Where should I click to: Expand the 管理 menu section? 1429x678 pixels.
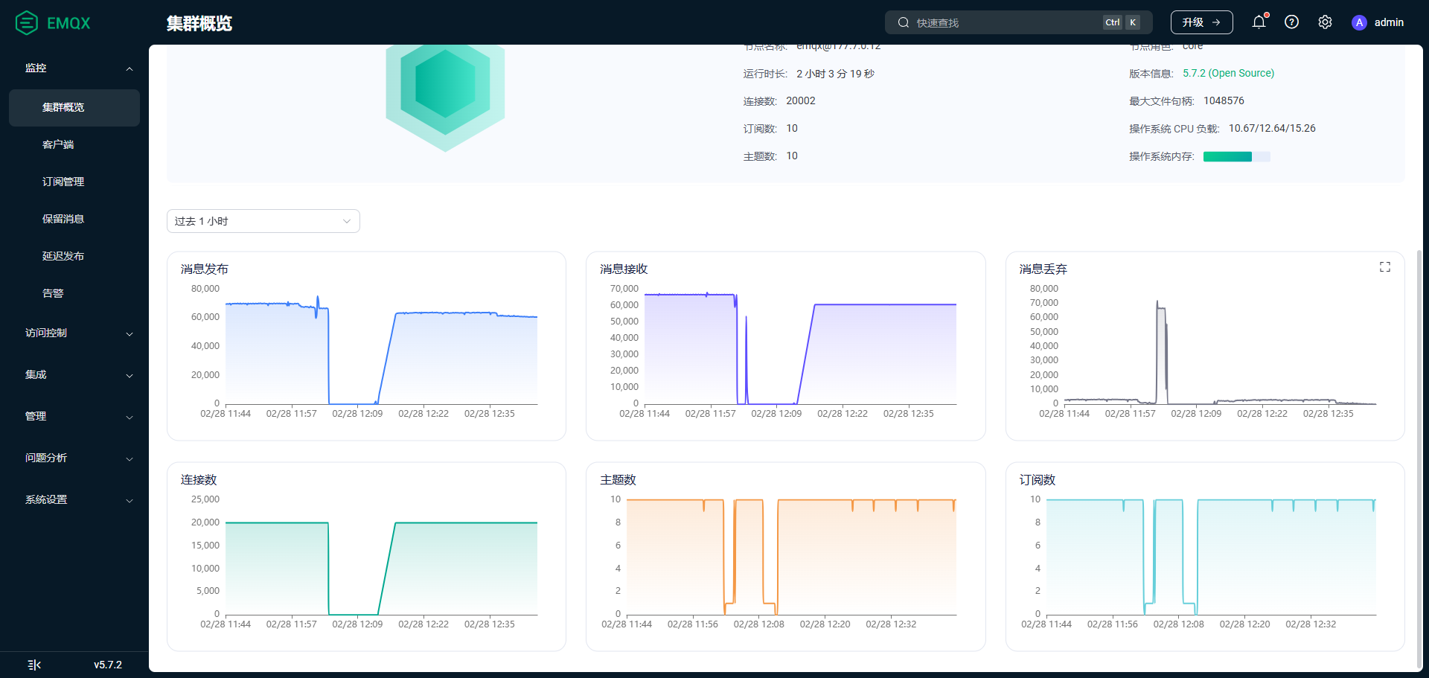74,417
